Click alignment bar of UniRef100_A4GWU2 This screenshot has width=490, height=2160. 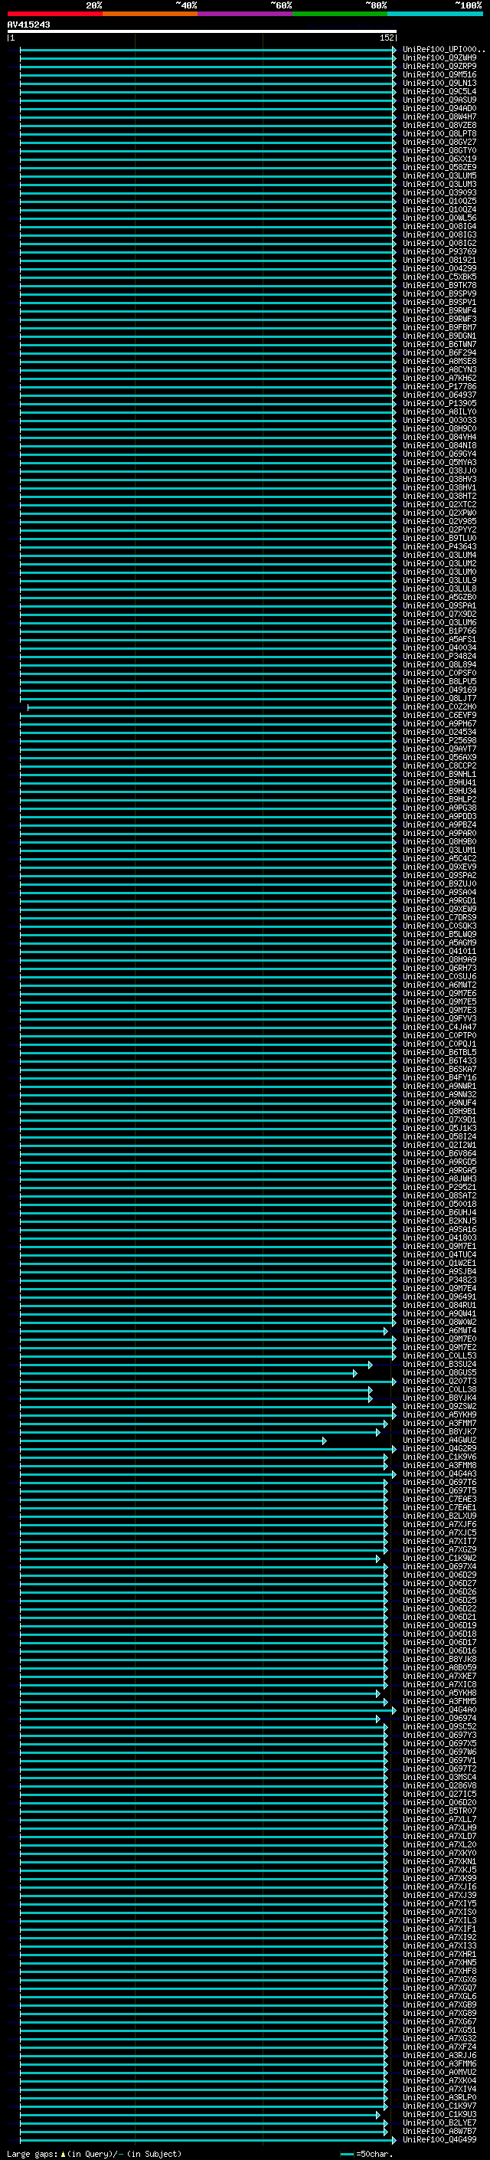[173, 1441]
